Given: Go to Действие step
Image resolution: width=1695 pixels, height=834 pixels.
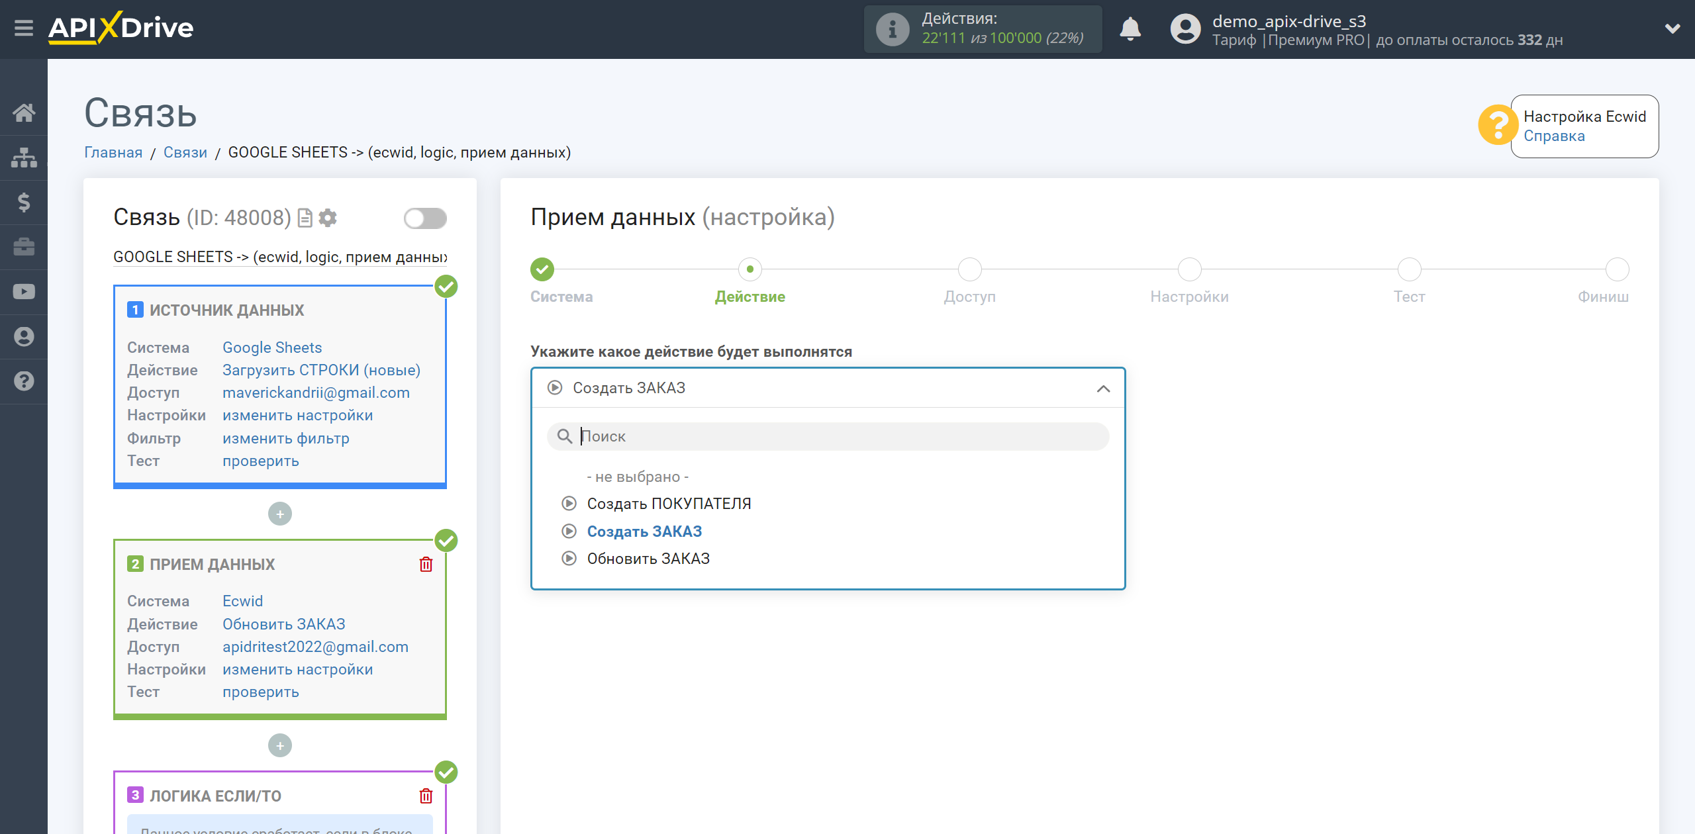Looking at the screenshot, I should 750,269.
